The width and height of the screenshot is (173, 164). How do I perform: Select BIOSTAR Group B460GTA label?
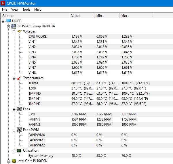[36, 26]
